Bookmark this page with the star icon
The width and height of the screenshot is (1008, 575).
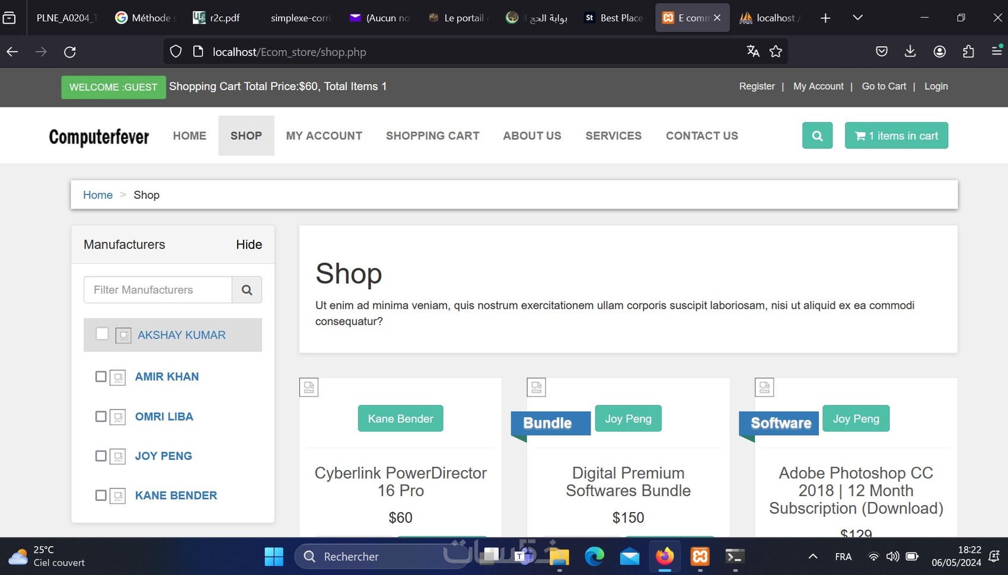point(776,52)
